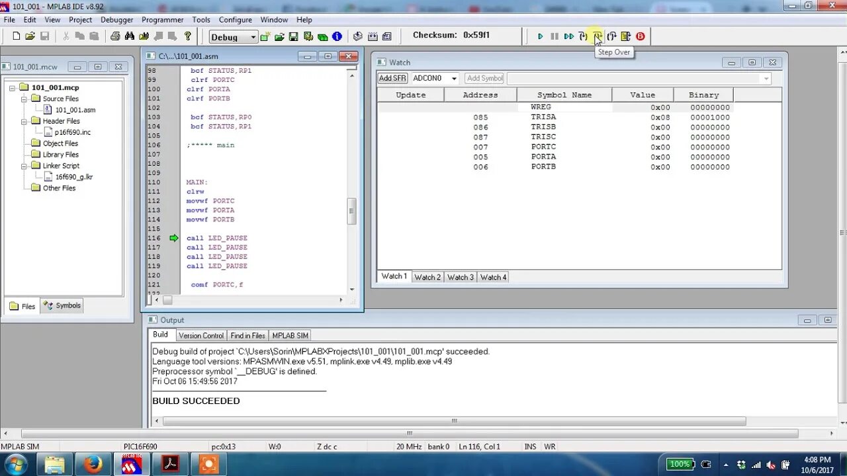The width and height of the screenshot is (847, 476).
Task: Select p16f690.inc in project tree
Action: click(x=73, y=132)
